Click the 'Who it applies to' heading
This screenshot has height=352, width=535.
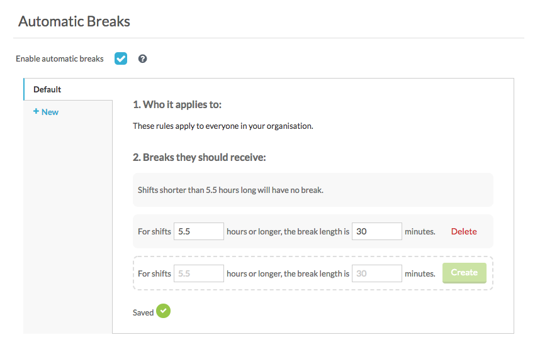coord(177,104)
